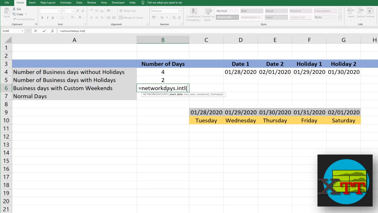Open Format as Table gallery
The height and width of the screenshot is (213, 378).
point(208,14)
